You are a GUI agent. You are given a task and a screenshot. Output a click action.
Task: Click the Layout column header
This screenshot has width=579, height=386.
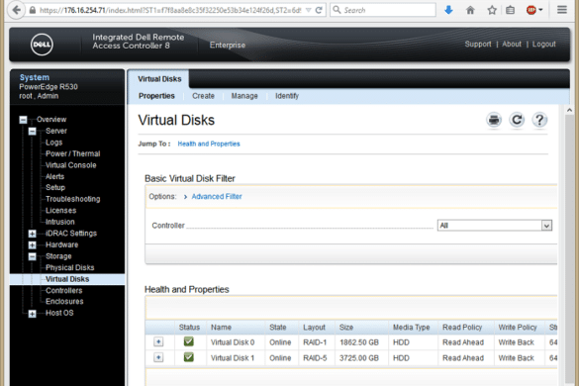point(314,328)
